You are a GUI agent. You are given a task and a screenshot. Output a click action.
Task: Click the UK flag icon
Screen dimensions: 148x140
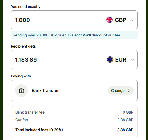109,20
